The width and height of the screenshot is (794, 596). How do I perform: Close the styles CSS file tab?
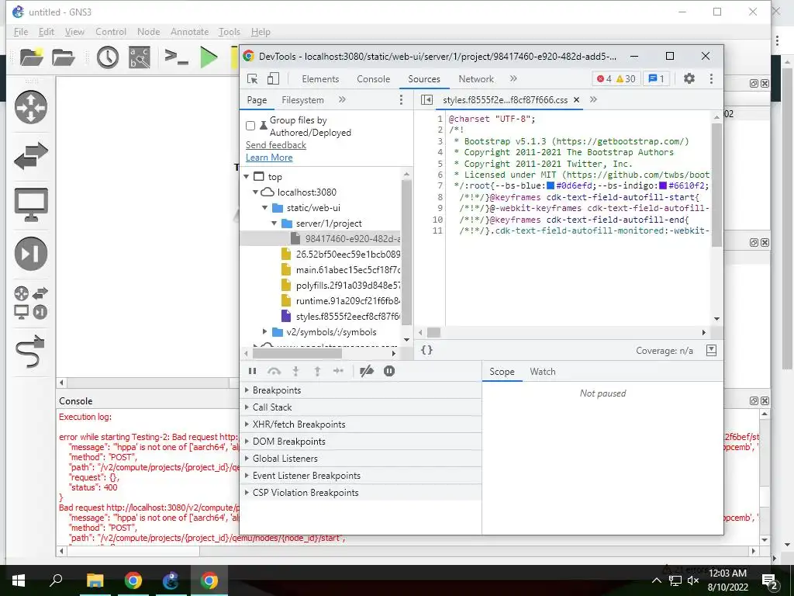[x=576, y=100]
